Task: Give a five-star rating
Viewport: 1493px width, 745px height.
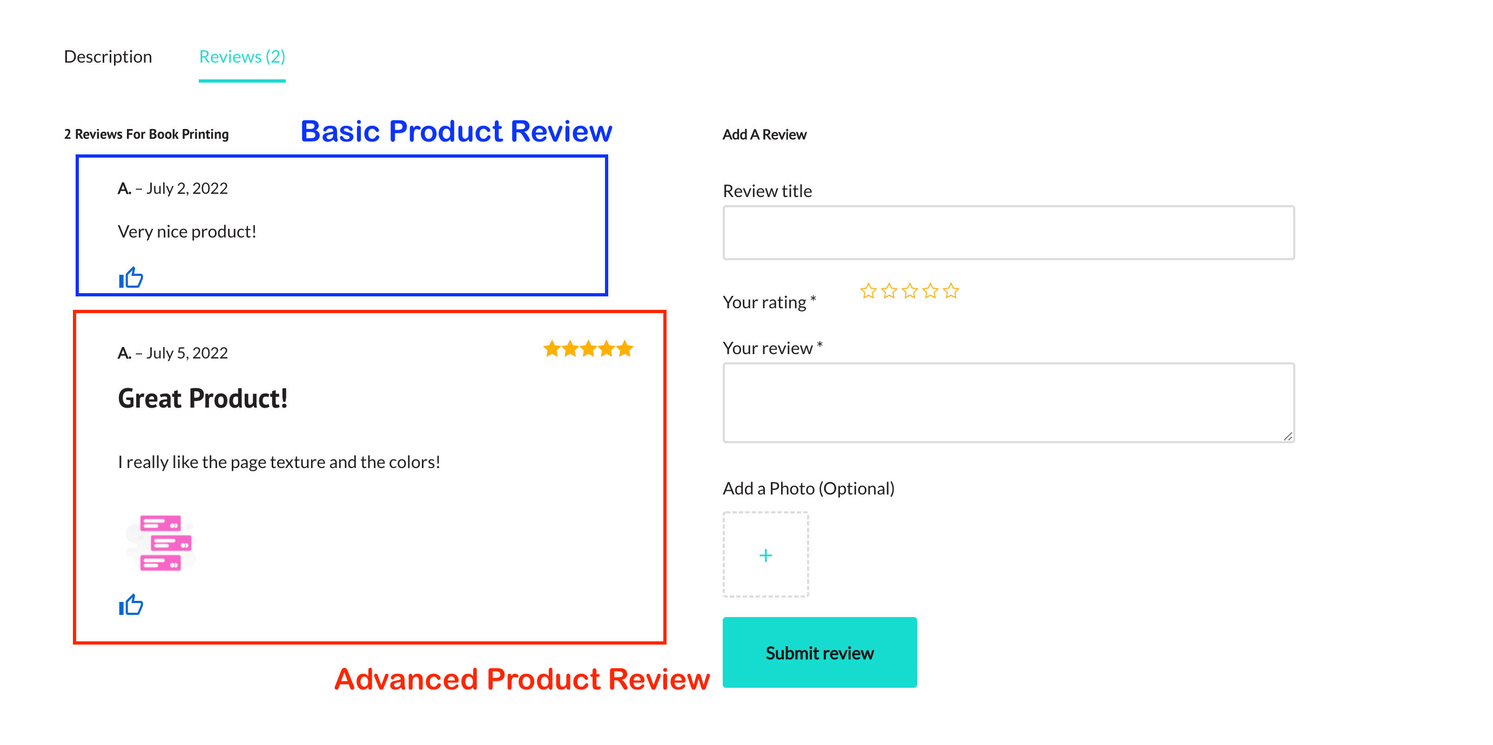Action: (951, 291)
